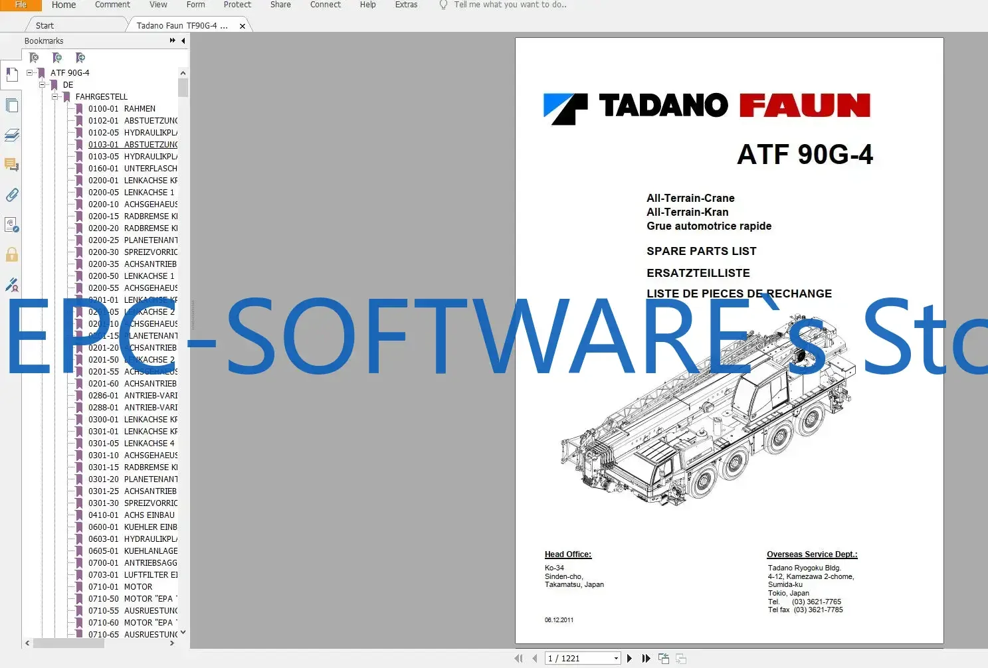Click the bookmarks scrollbar down arrow
Image resolution: width=988 pixels, height=668 pixels.
[183, 633]
